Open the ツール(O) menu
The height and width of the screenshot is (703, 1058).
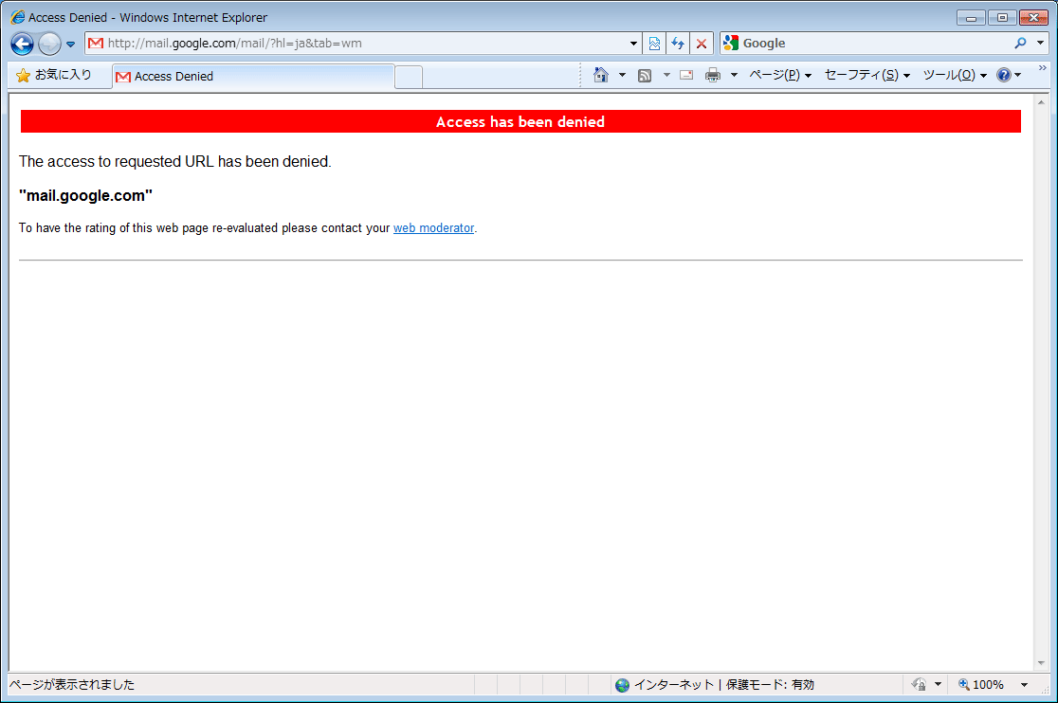click(955, 75)
